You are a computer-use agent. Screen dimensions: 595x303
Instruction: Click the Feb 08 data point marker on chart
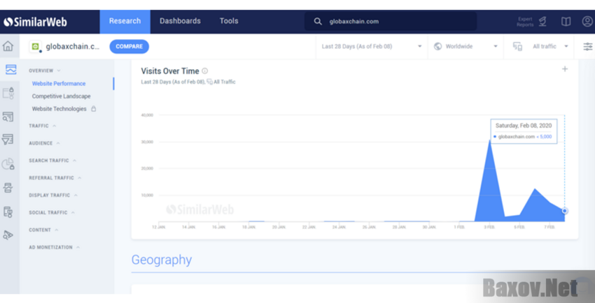pyautogui.click(x=565, y=211)
